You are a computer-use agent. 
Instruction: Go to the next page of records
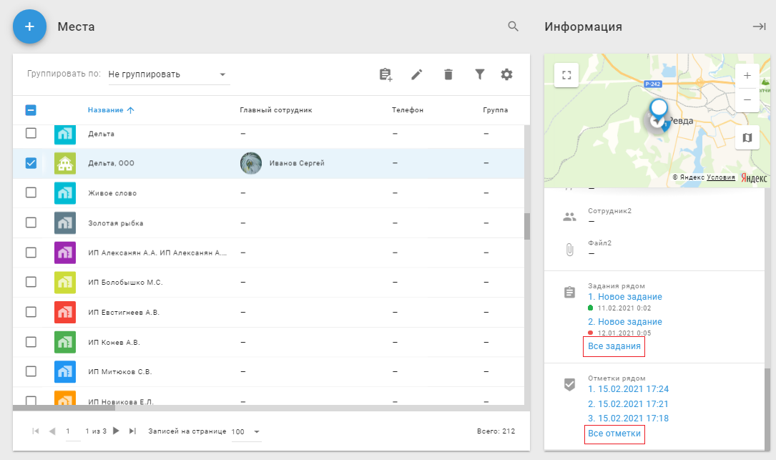tap(116, 431)
